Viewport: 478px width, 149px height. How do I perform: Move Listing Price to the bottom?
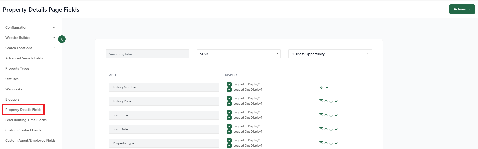(336, 101)
